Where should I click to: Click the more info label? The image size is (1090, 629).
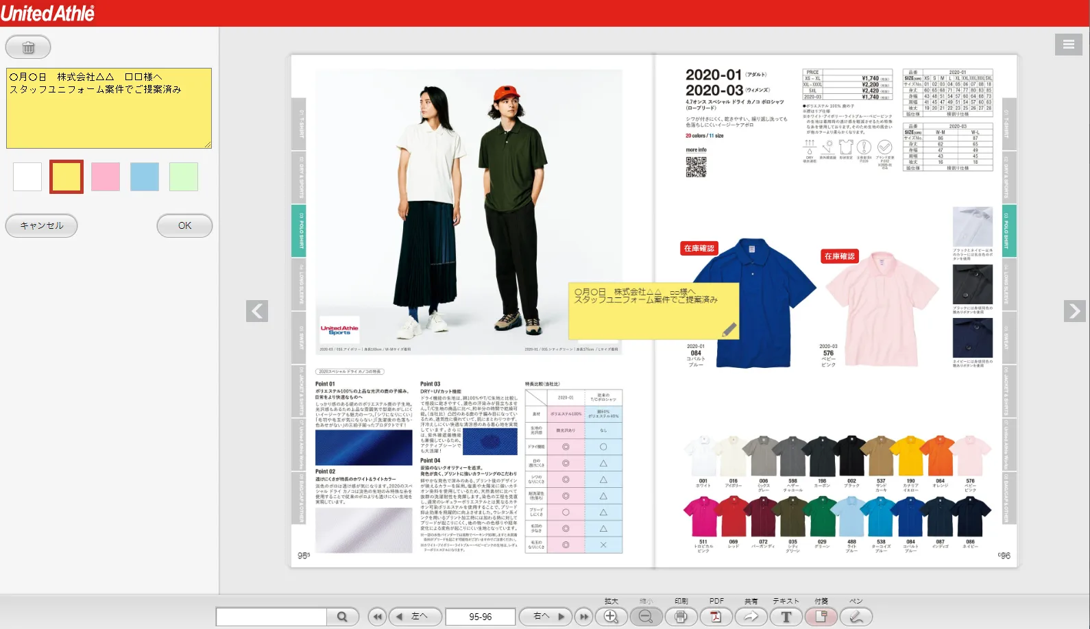[x=696, y=149]
